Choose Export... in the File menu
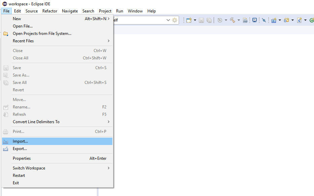This screenshot has height=196, width=314. [57, 149]
